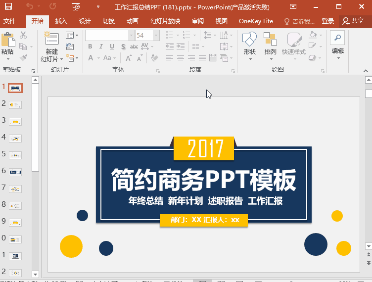Viewport: 372px width, 282px height.
Task: Open the OneKey Lite tab
Action: point(256,21)
